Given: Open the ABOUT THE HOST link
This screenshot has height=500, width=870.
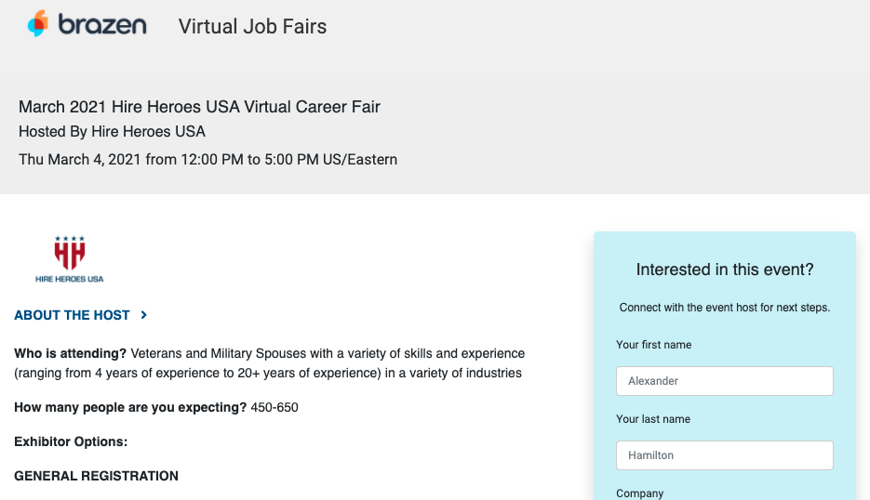Looking at the screenshot, I should (x=72, y=315).
